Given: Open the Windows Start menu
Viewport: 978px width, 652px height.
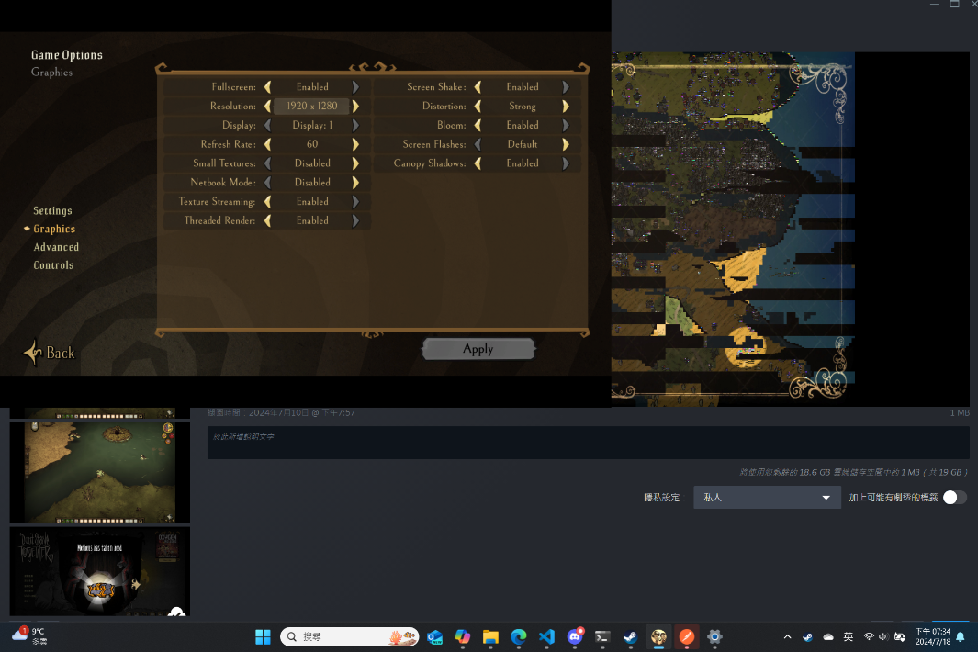Looking at the screenshot, I should tap(263, 637).
